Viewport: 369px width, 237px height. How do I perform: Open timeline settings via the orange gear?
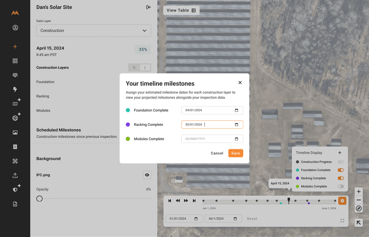pos(342,201)
